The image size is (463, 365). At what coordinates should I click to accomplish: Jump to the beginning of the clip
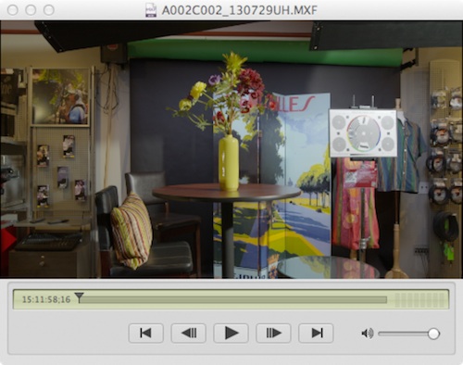145,334
